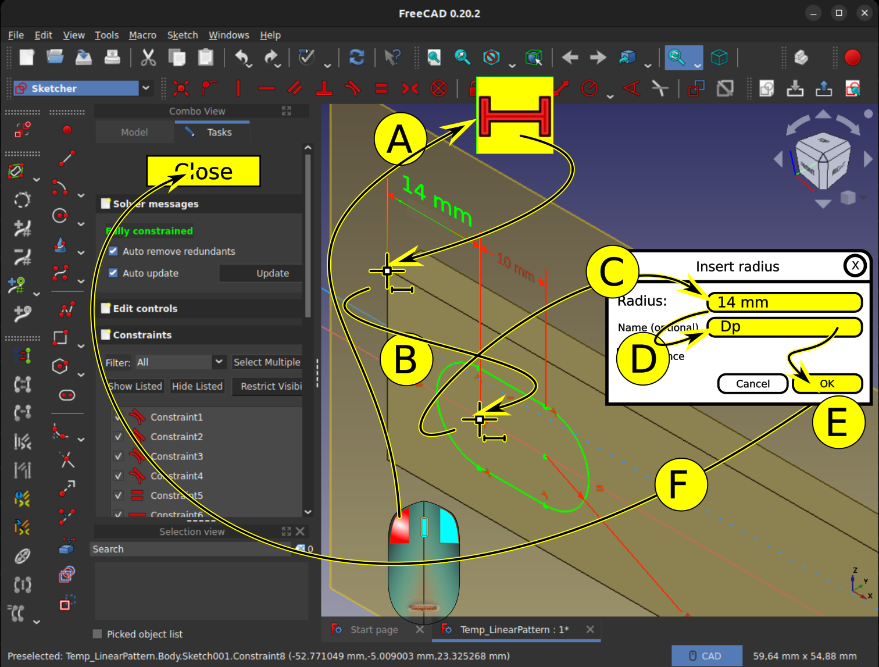The height and width of the screenshot is (667, 879).
Task: Click the Hide Listed button
Action: tap(197, 386)
